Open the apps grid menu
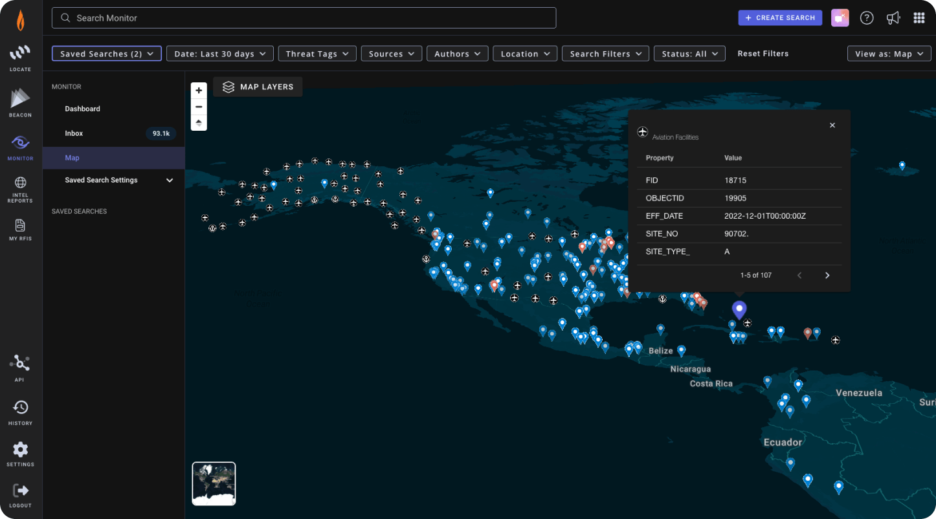The width and height of the screenshot is (936, 519). click(x=919, y=17)
